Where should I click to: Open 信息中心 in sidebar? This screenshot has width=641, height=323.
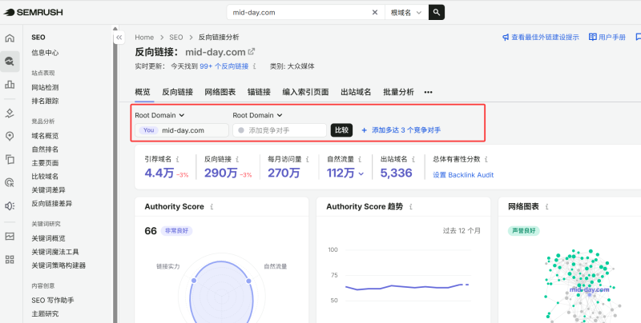pos(45,53)
